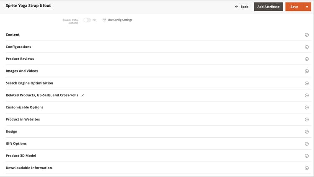The height and width of the screenshot is (177, 314).
Task: Expand the Downloadable Information chevron
Action: [x=306, y=168]
